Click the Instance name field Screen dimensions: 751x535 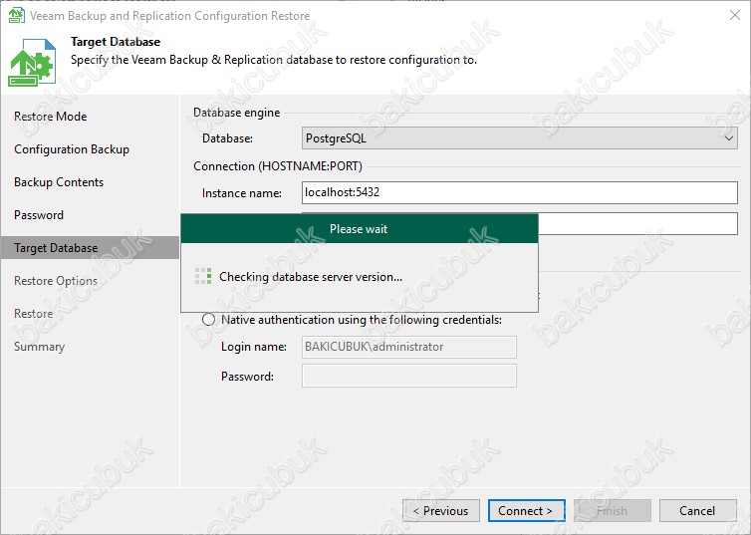519,192
